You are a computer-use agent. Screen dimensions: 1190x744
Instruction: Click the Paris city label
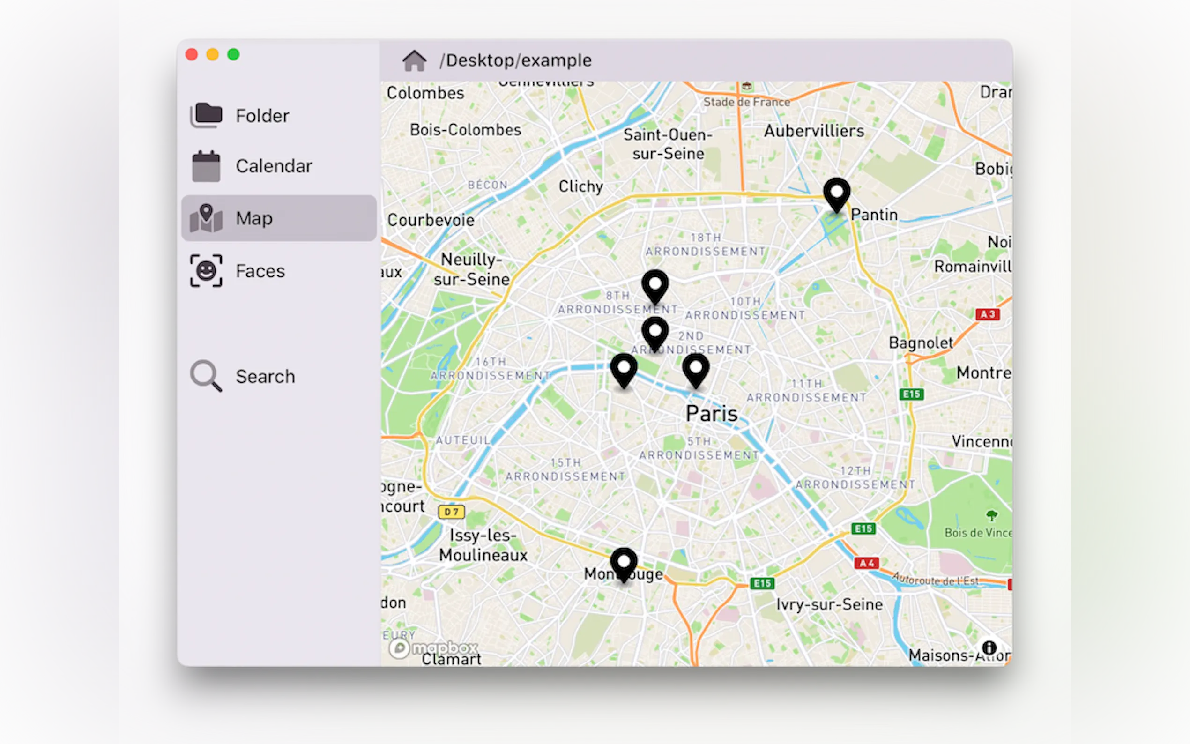(x=711, y=413)
